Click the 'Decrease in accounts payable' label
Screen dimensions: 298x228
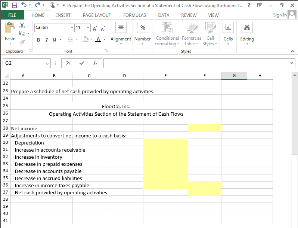click(48, 171)
